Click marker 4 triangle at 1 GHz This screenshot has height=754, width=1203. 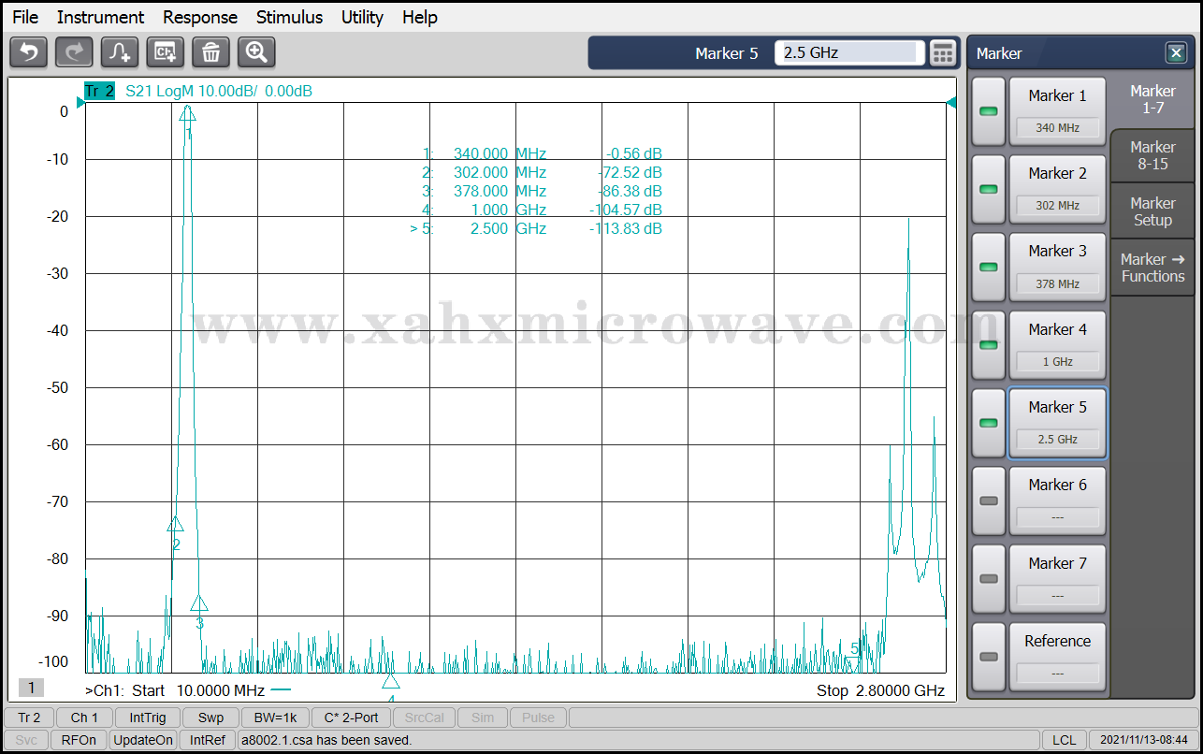click(x=390, y=680)
